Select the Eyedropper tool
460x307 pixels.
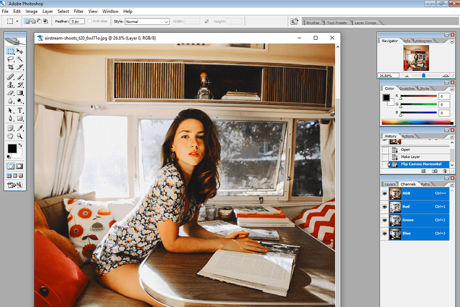[x=20, y=128]
